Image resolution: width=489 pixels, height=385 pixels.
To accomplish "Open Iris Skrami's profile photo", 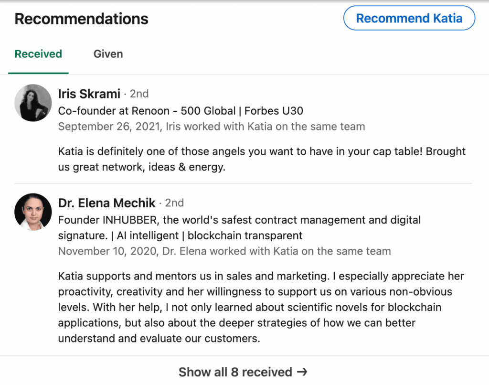I will coord(33,103).
